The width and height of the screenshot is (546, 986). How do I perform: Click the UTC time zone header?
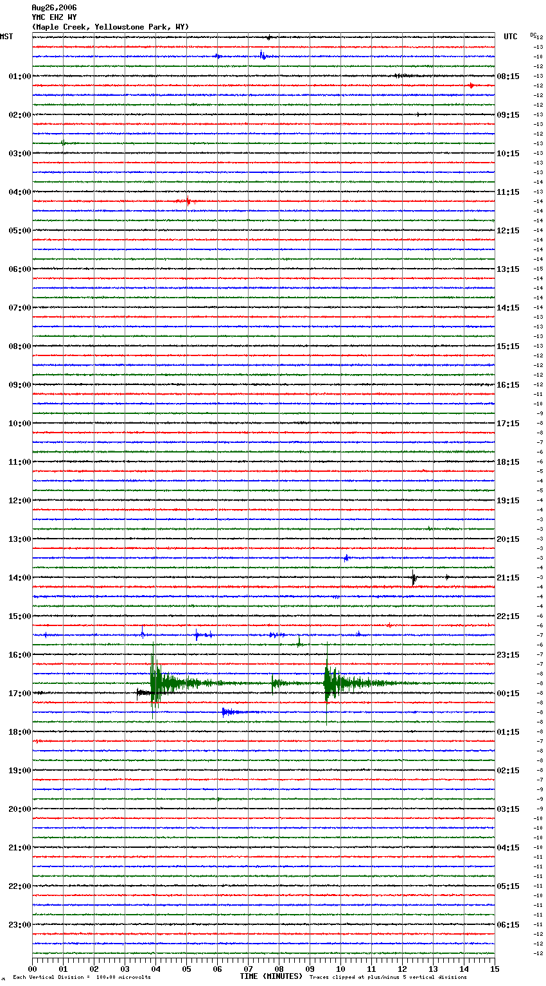(x=511, y=37)
